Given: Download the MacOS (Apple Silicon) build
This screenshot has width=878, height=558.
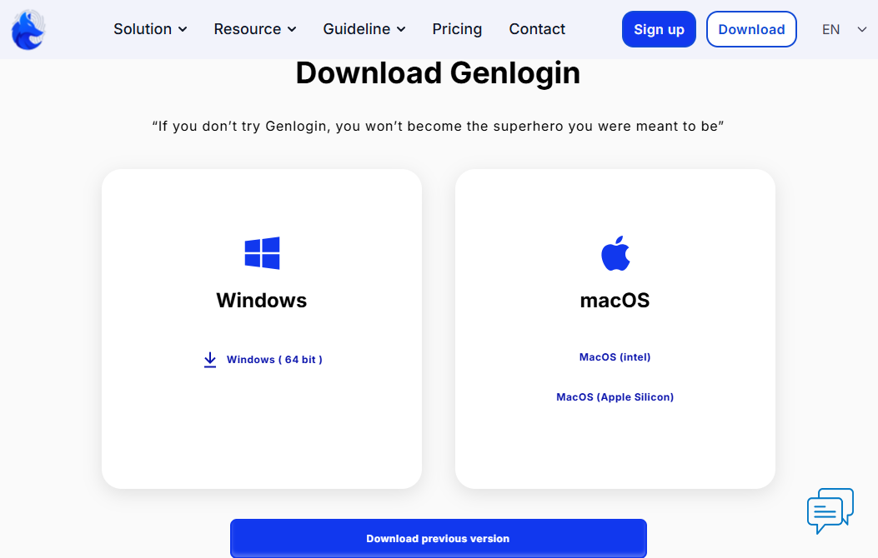Looking at the screenshot, I should [615, 396].
